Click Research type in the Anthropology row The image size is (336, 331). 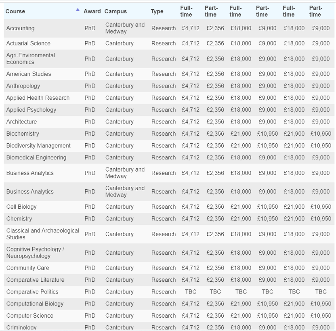pyautogui.click(x=164, y=86)
